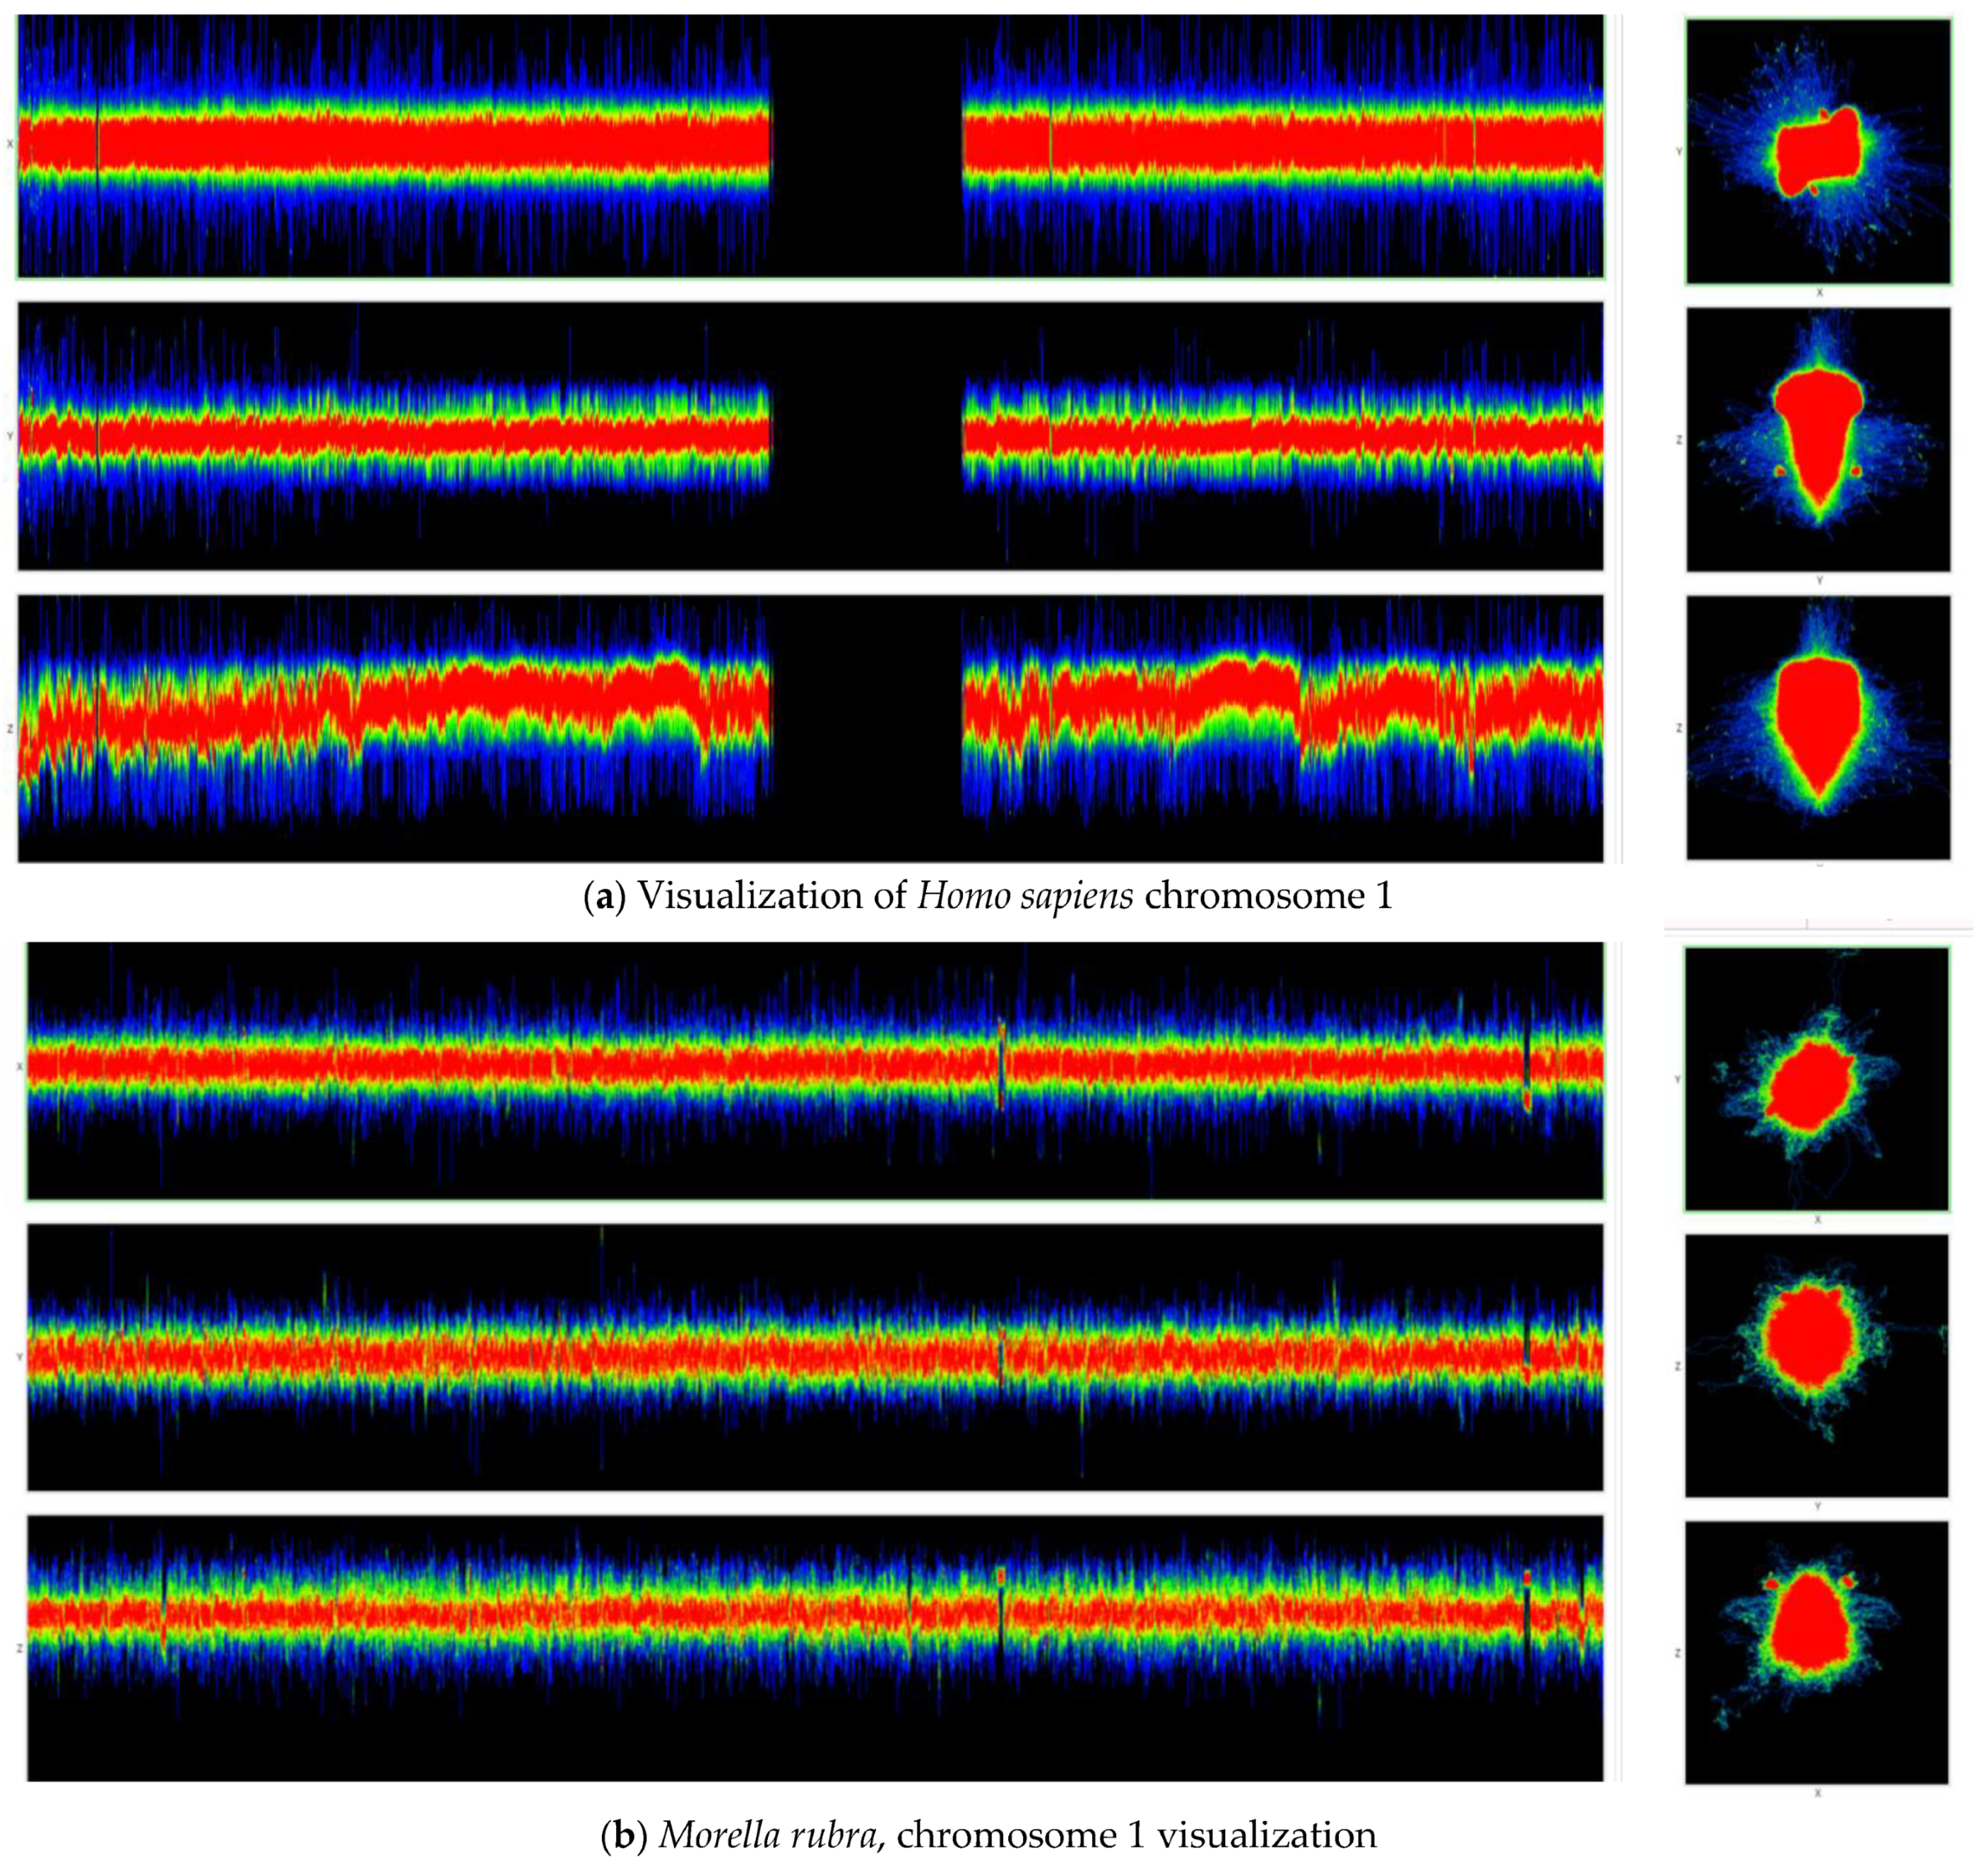Click the black gap in the top X-axis plot
1988x1867 pixels.
coord(866,146)
